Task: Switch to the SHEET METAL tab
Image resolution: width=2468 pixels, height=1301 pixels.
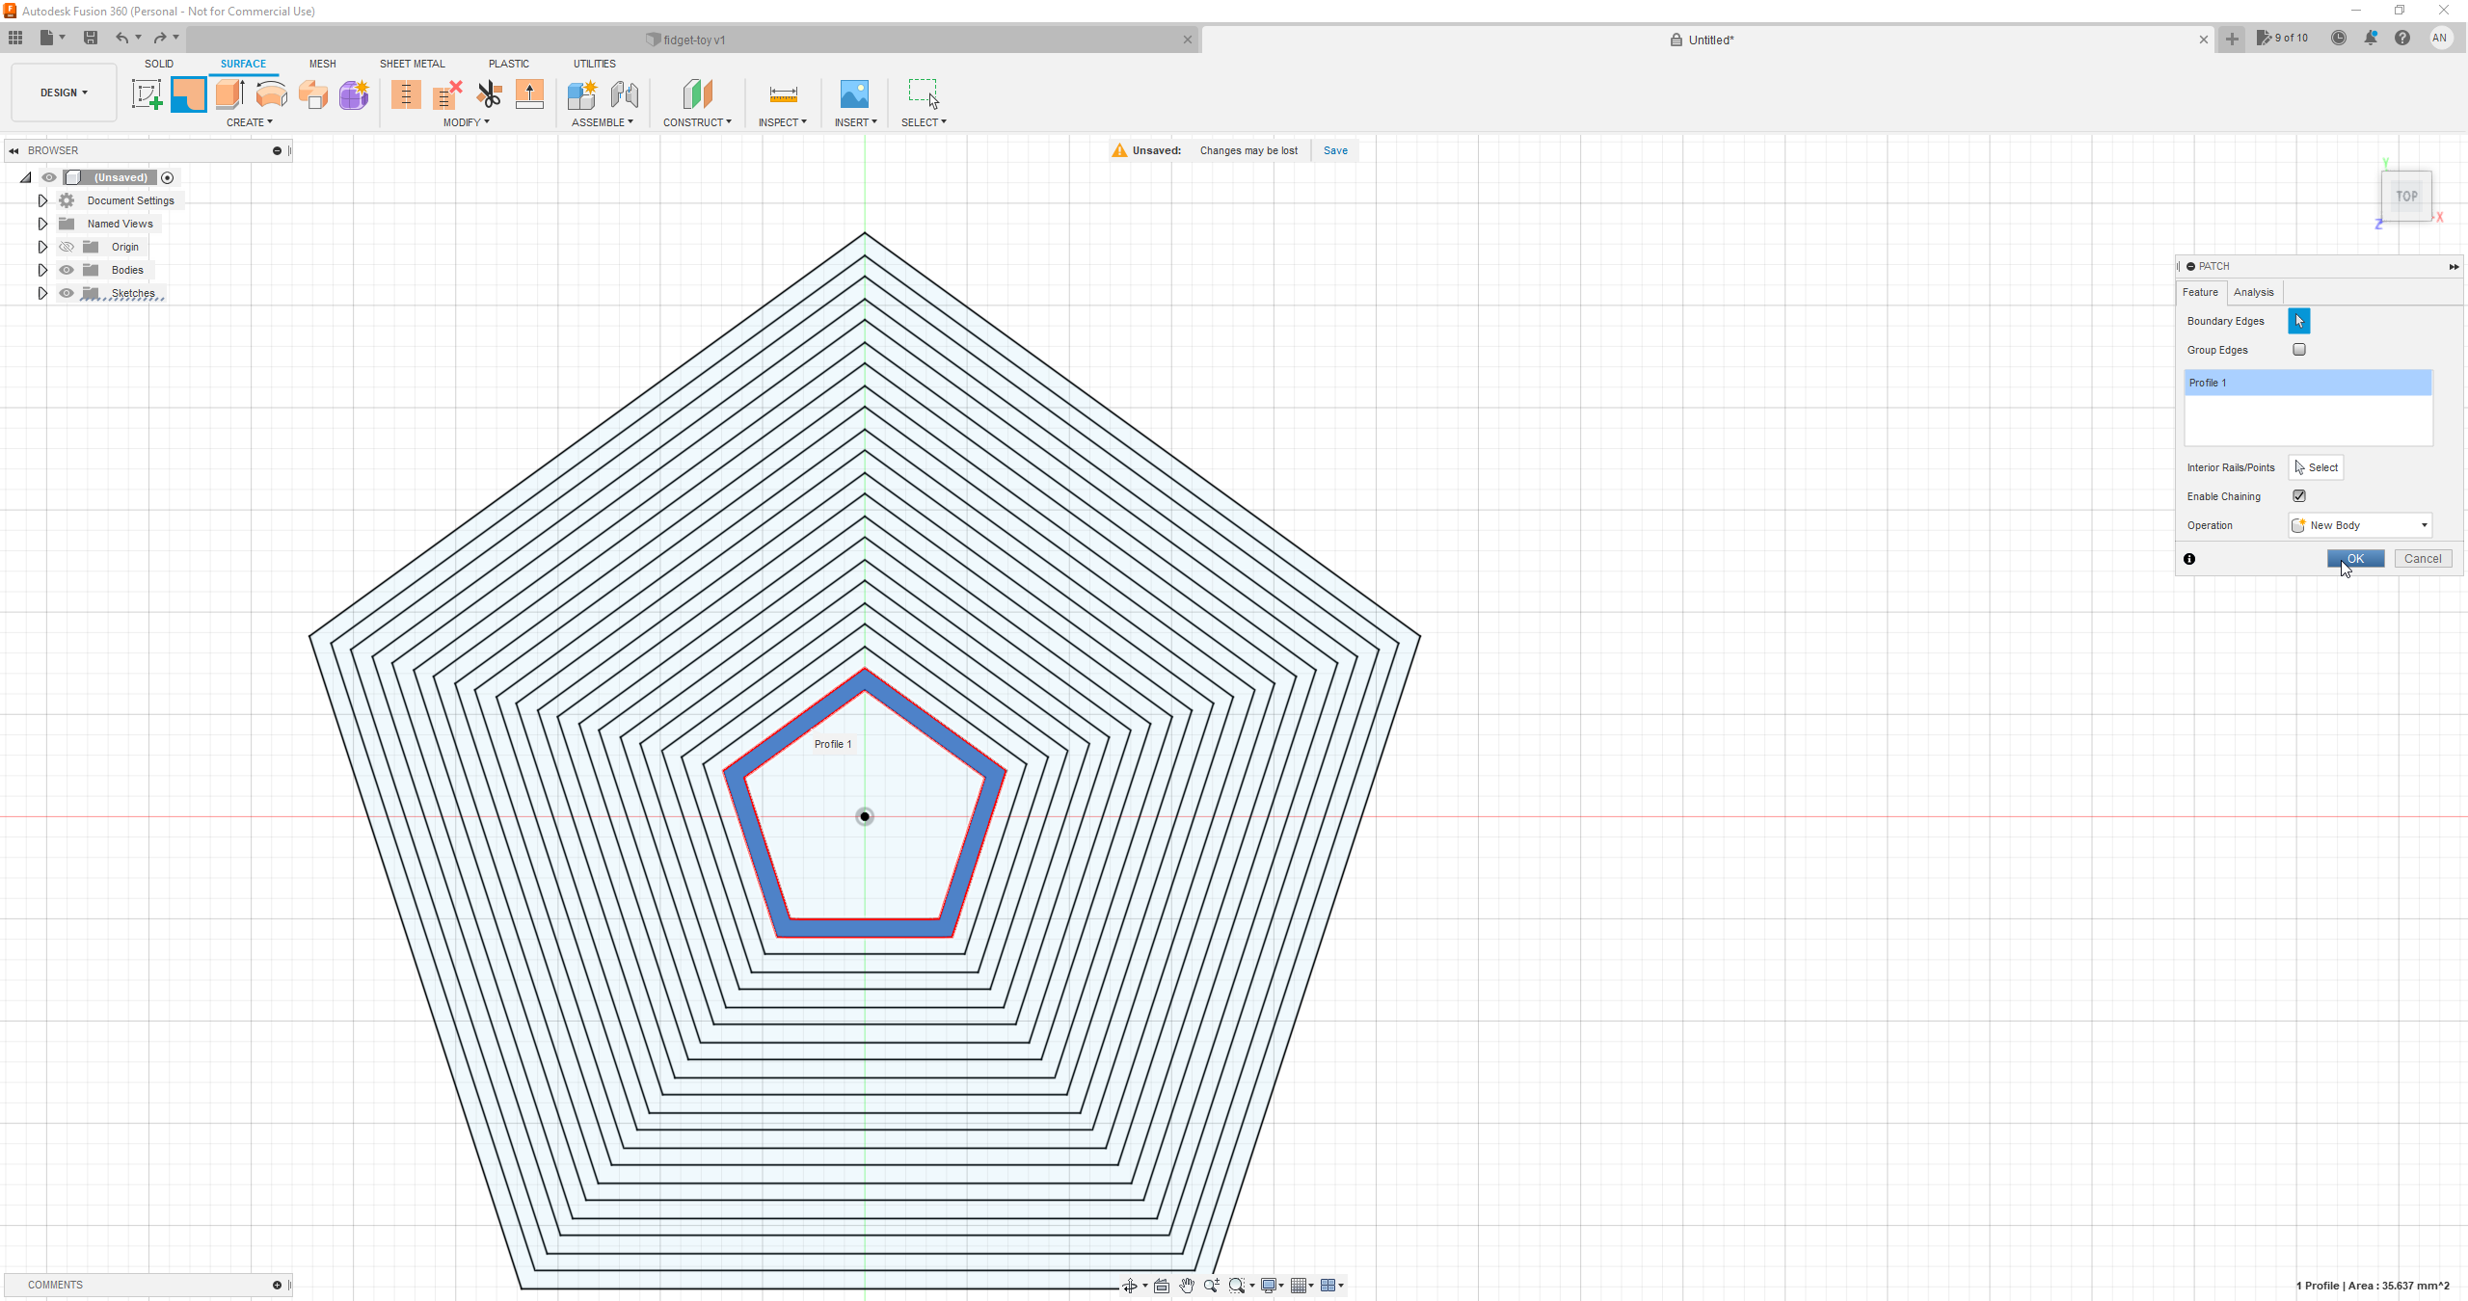Action: click(x=412, y=64)
